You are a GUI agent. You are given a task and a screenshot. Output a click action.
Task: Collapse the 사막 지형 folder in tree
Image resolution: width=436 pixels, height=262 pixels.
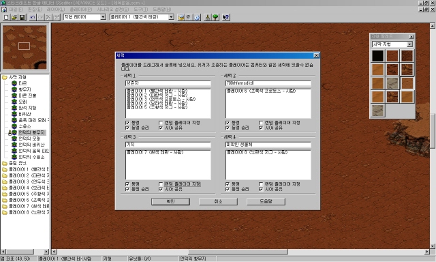(5, 77)
